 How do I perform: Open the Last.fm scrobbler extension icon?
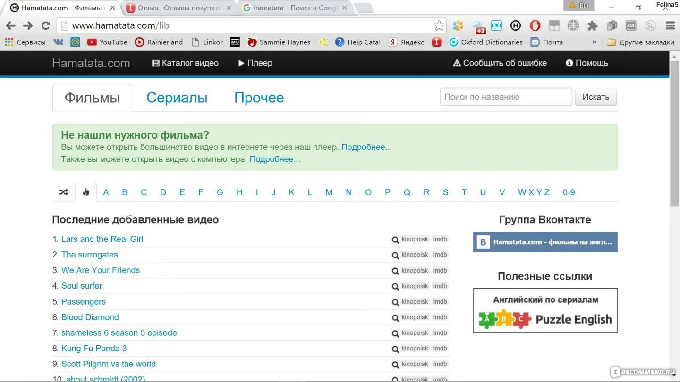(631, 25)
